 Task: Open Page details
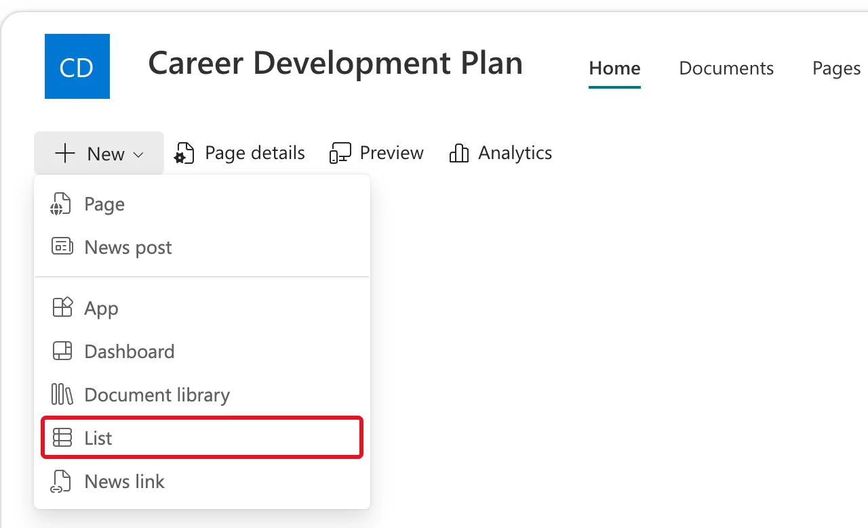[239, 153]
